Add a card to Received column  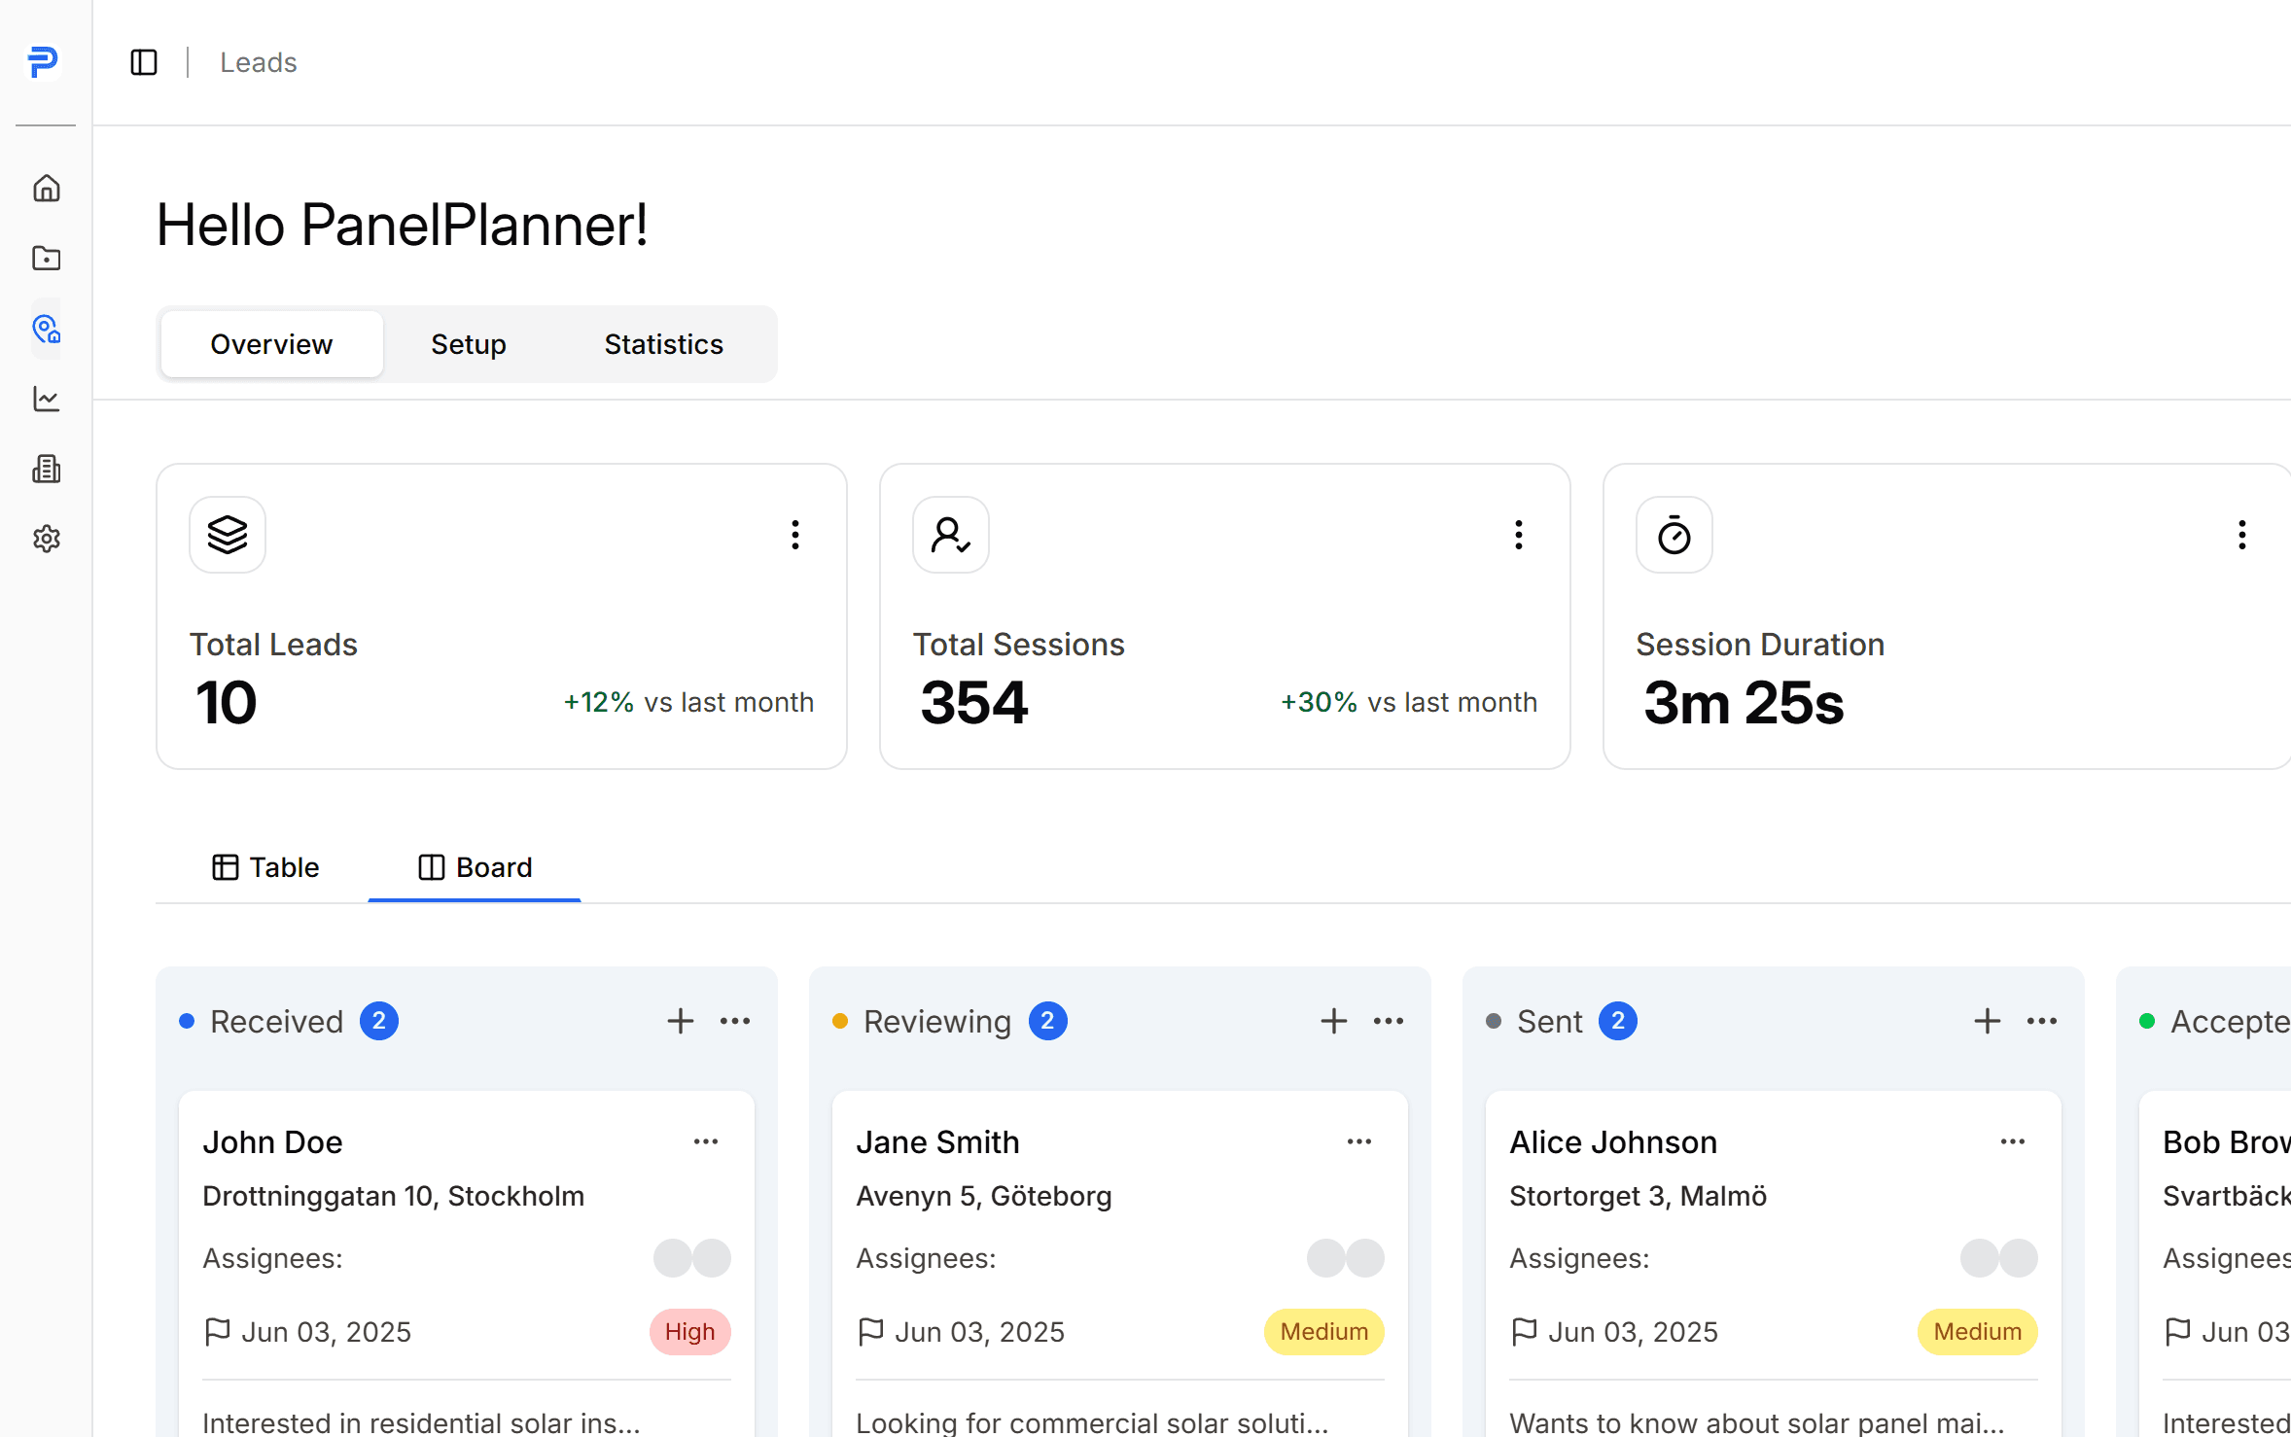click(681, 1021)
